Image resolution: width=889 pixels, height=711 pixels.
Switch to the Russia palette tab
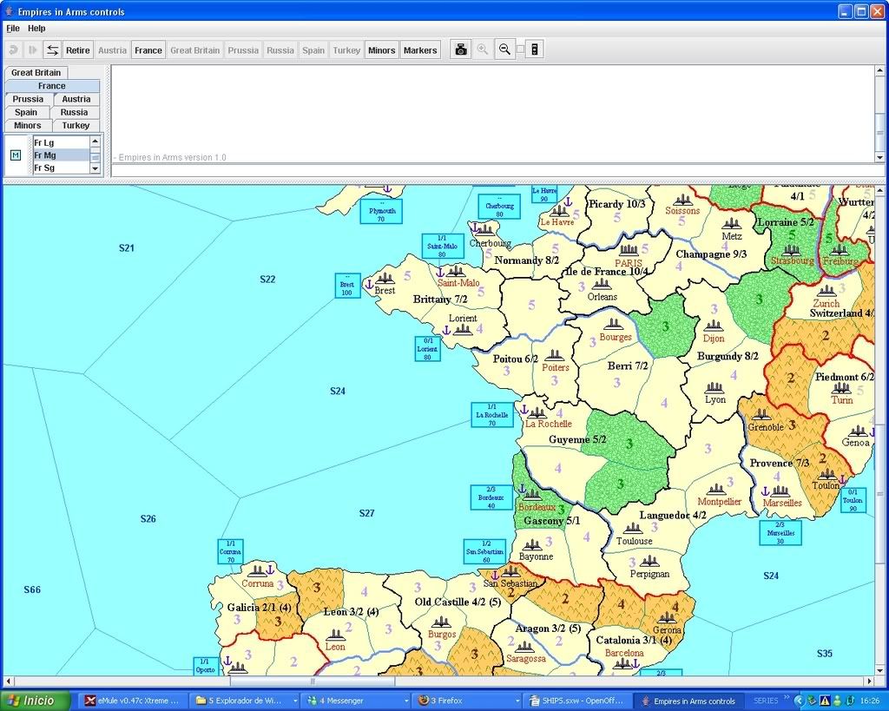(x=75, y=112)
